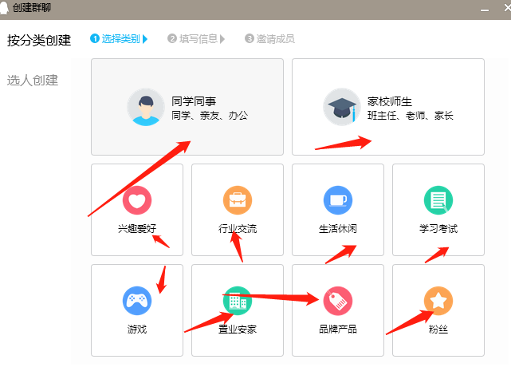The image size is (511, 367).
Task: Switch to 选人创建 mode
Action: [33, 81]
